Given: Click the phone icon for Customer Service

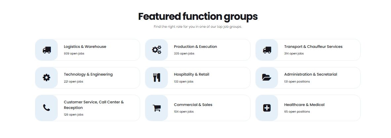Looking at the screenshot, I should click(47, 108).
